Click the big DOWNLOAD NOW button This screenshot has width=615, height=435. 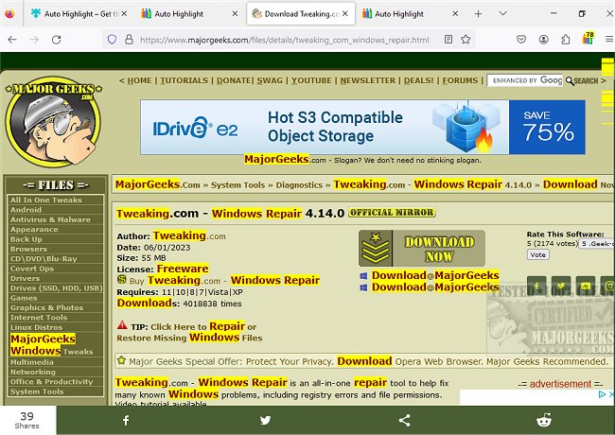[x=422, y=249]
